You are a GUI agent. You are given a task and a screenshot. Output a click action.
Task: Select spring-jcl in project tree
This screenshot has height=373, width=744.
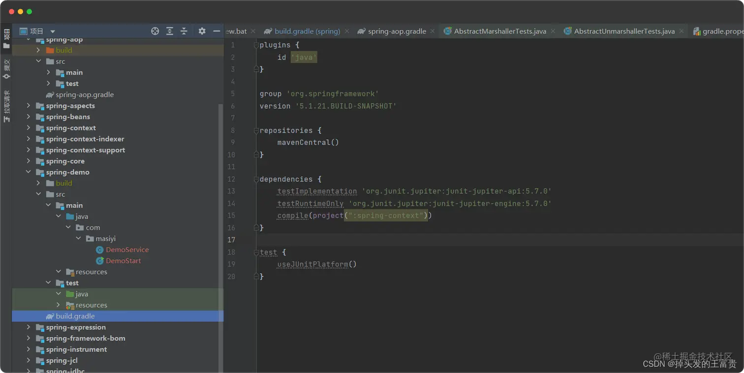62,361
